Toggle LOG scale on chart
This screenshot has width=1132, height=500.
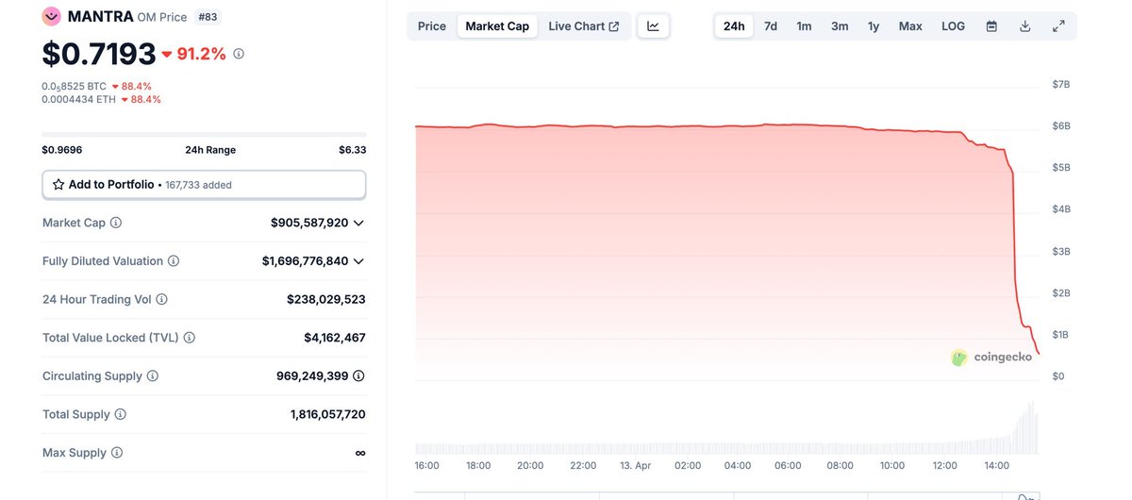coord(954,26)
